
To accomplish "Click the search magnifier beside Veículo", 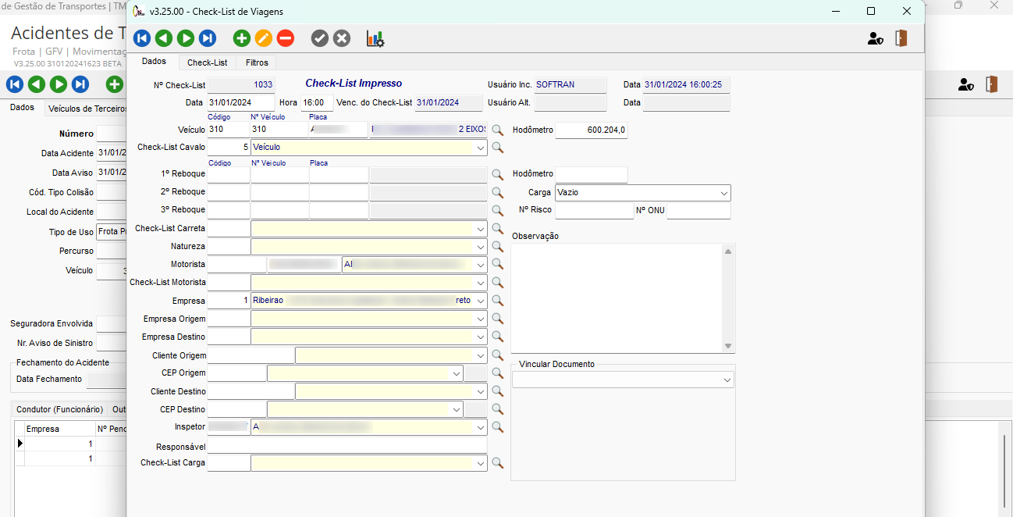I will 497,130.
